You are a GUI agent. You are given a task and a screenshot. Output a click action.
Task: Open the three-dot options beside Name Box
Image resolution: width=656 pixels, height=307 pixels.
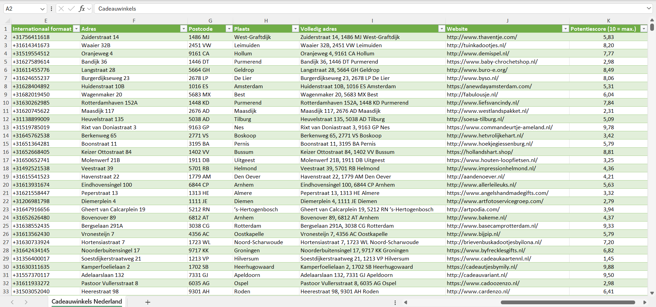51,9
